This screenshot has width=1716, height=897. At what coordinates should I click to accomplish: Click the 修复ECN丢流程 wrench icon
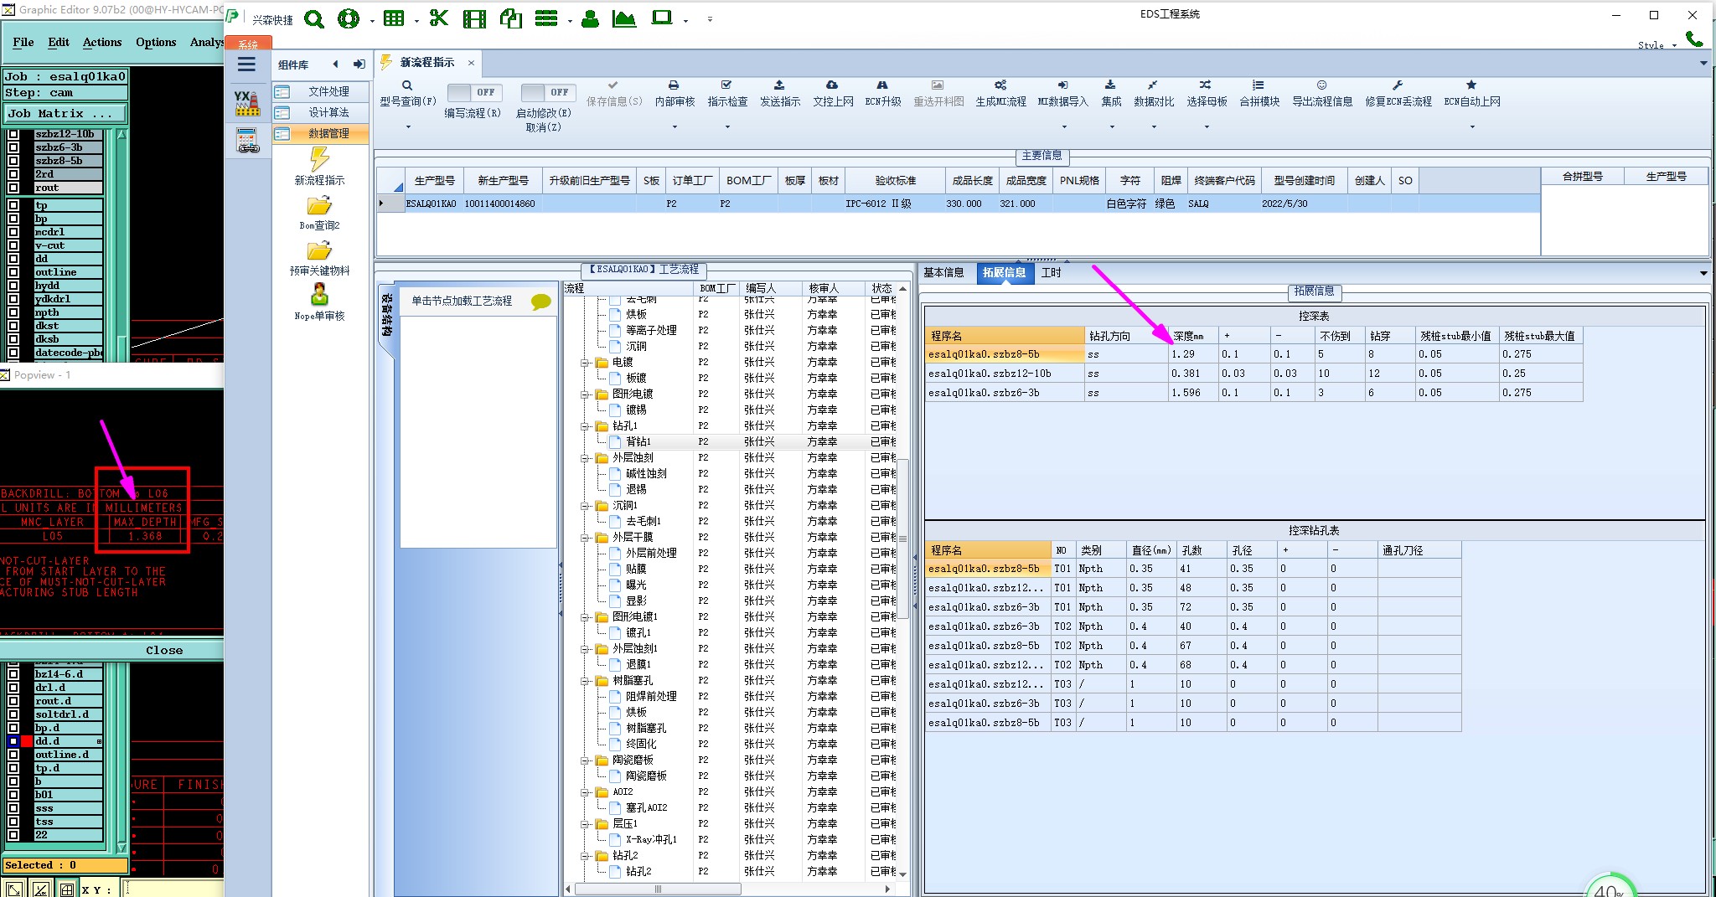(x=1398, y=85)
